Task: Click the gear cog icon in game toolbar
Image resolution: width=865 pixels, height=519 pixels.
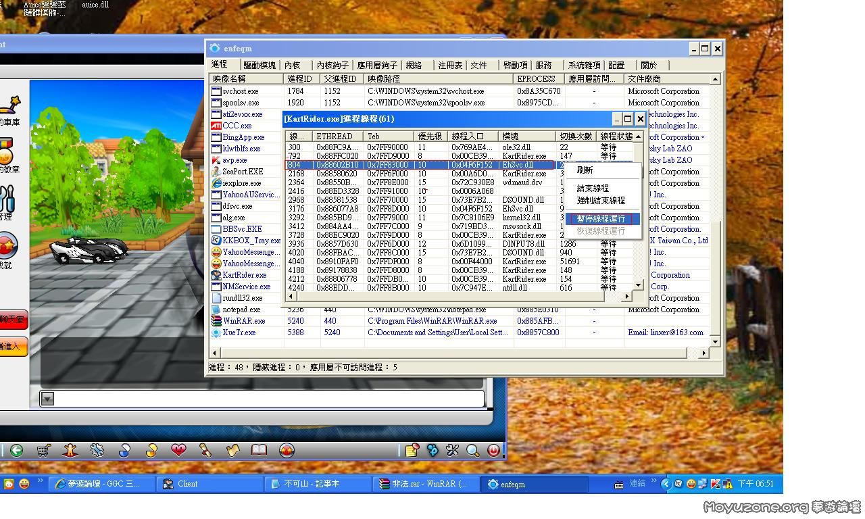Action: (x=97, y=450)
